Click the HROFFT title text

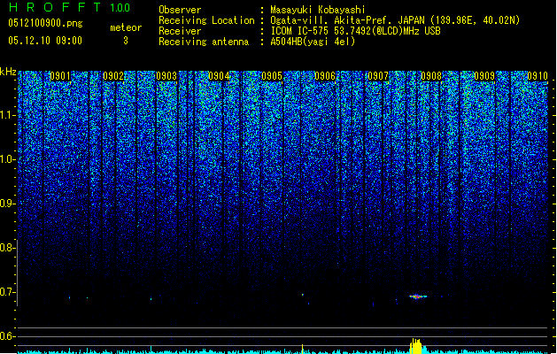tap(55, 7)
